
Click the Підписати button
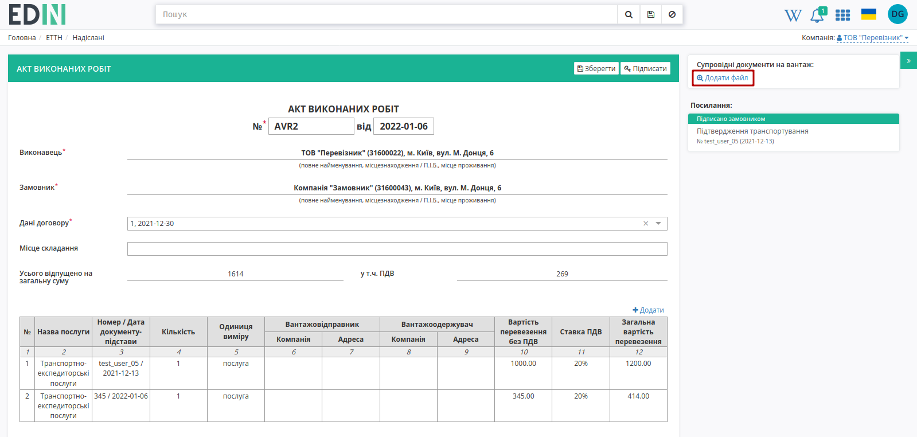(x=645, y=69)
